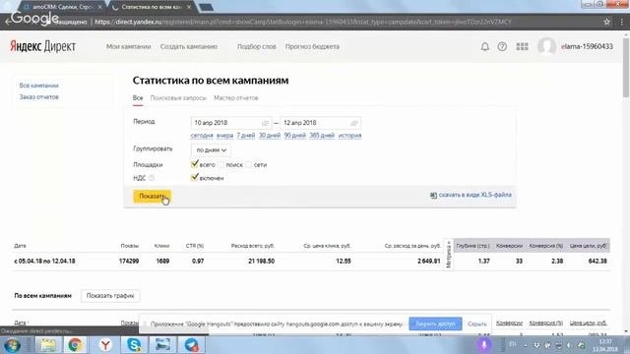Click total spend value 21 198.50
Image resolution: width=630 pixels, height=354 pixels.
click(261, 261)
